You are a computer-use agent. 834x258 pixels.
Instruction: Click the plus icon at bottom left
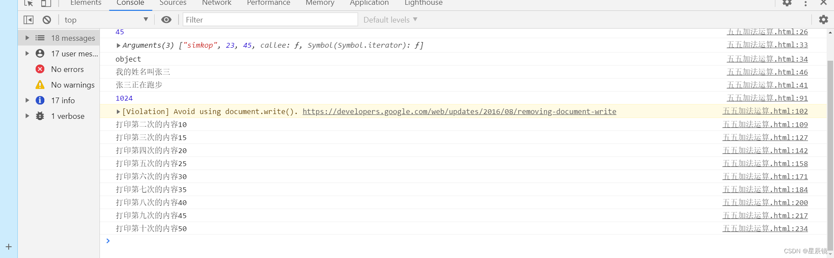coord(9,247)
